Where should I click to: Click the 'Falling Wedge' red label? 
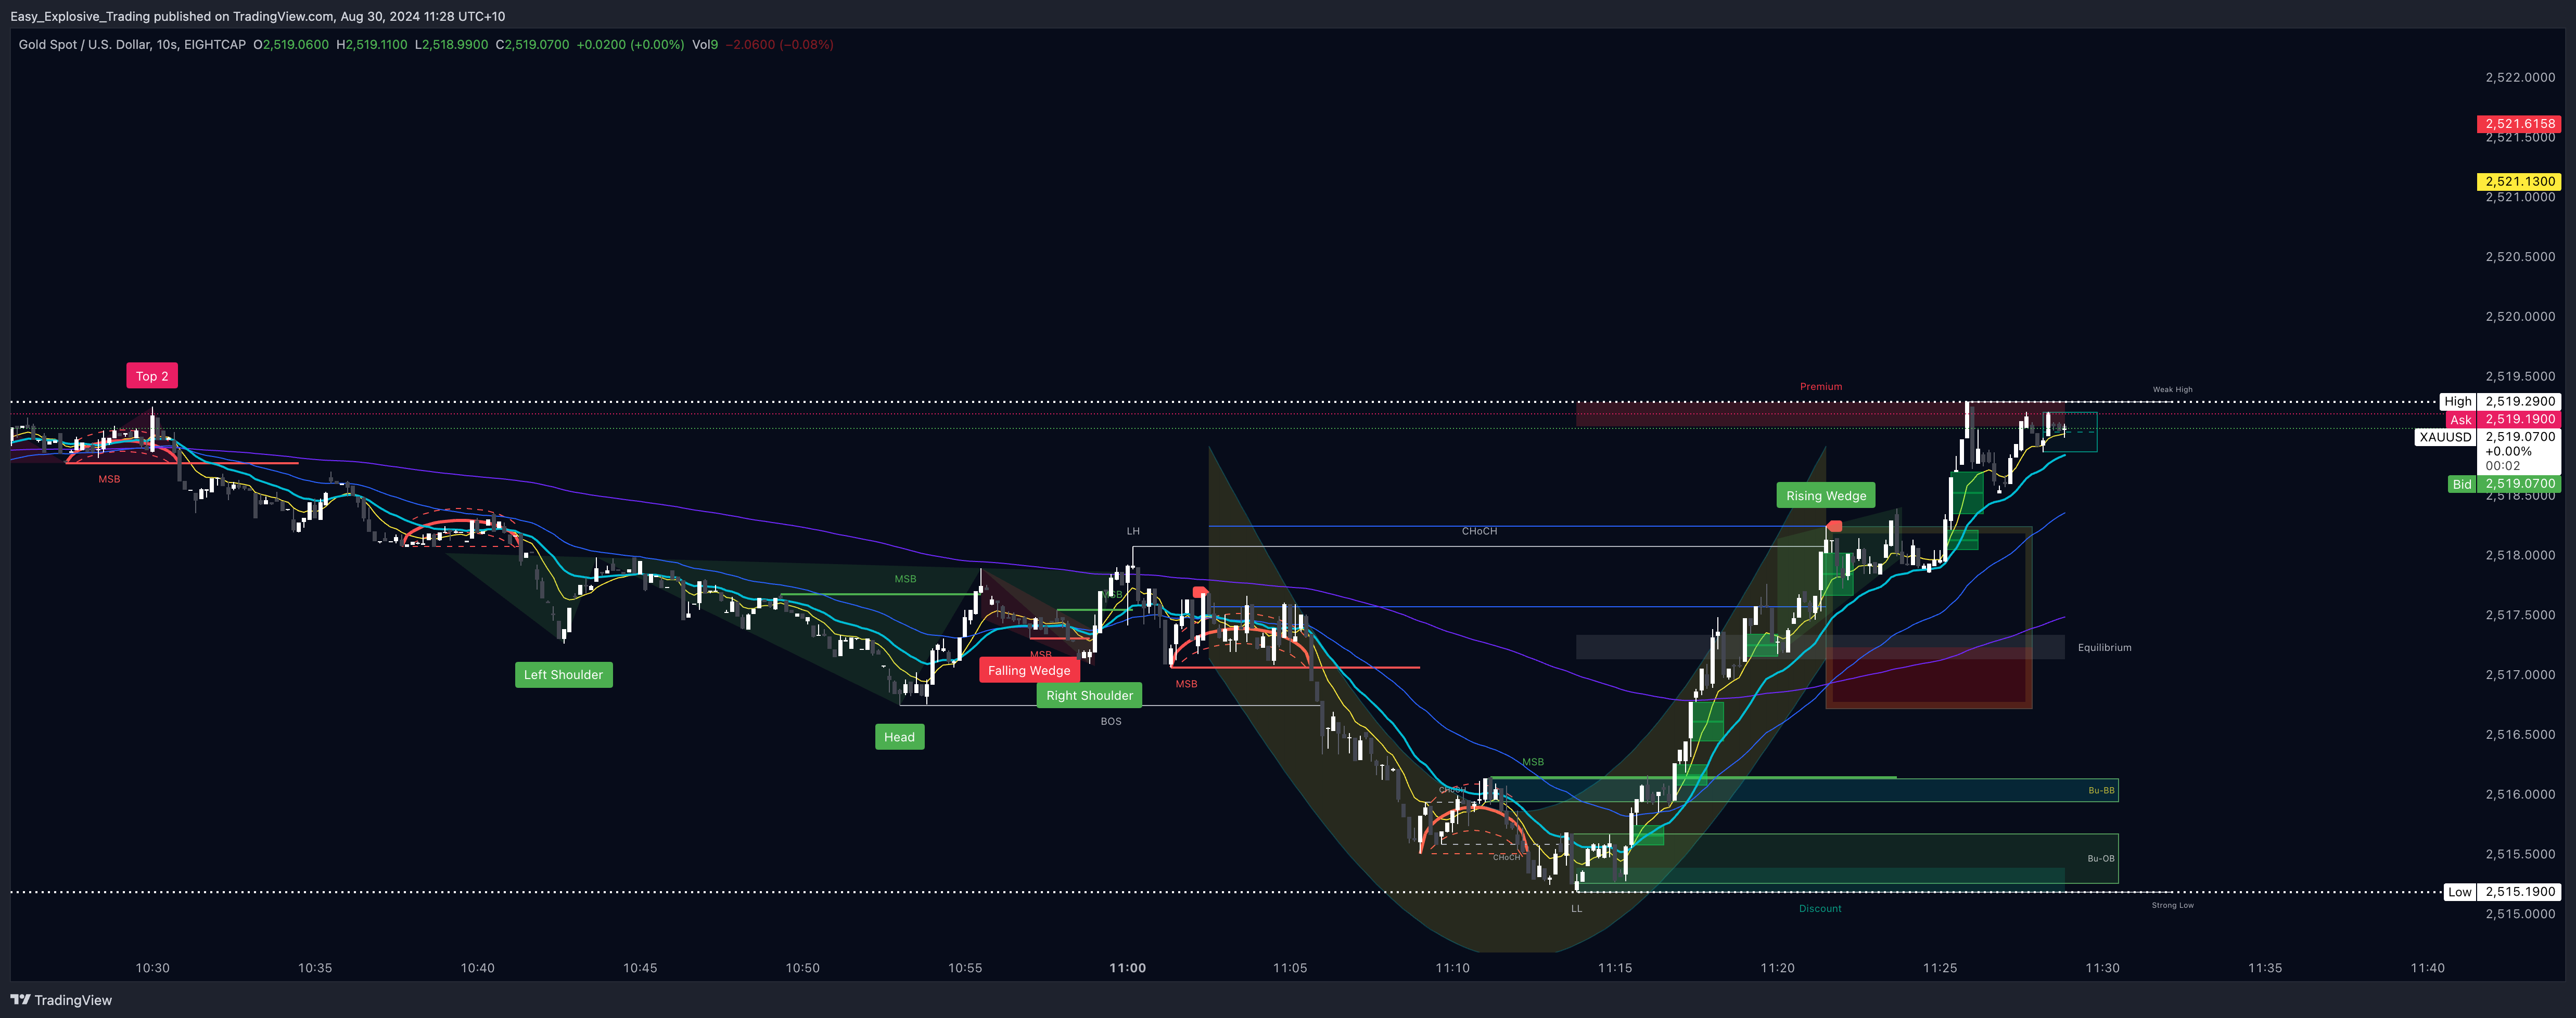(1029, 670)
